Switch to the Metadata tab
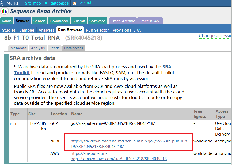Image resolution: width=232 pixels, height=165 pixels. (18, 48)
